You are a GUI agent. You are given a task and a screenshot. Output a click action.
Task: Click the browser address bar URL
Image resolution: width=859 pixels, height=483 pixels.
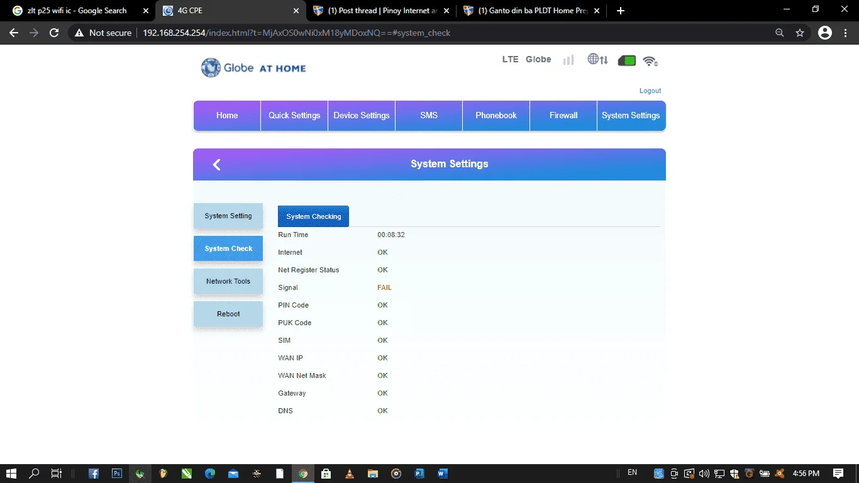[296, 33]
